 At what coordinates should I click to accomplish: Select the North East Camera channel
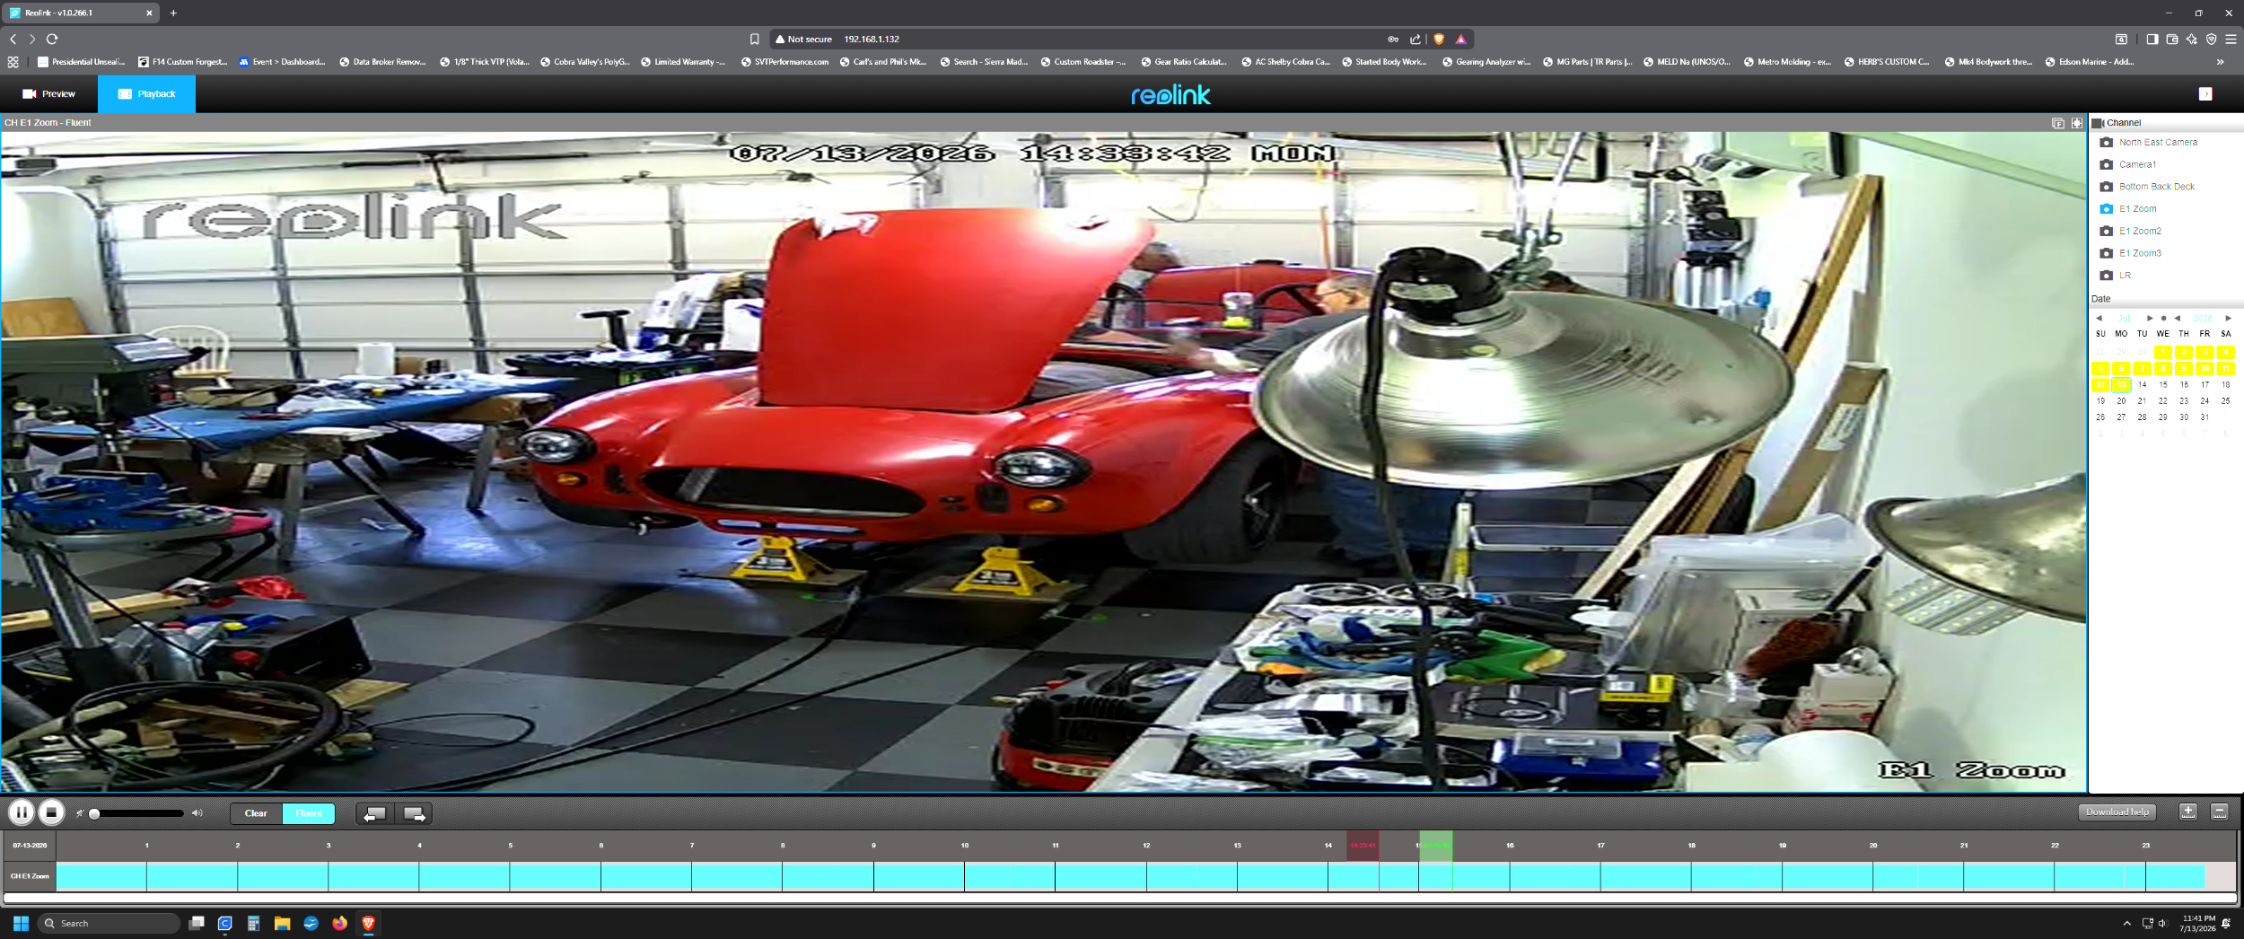pos(2158,142)
